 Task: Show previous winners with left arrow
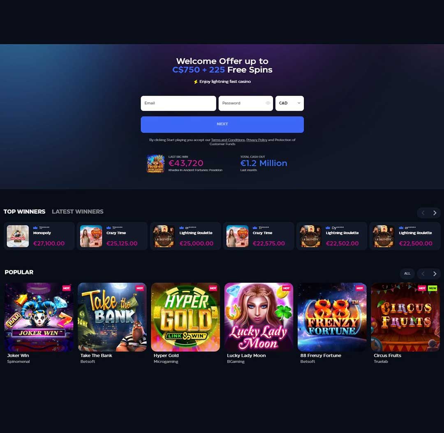click(x=423, y=213)
